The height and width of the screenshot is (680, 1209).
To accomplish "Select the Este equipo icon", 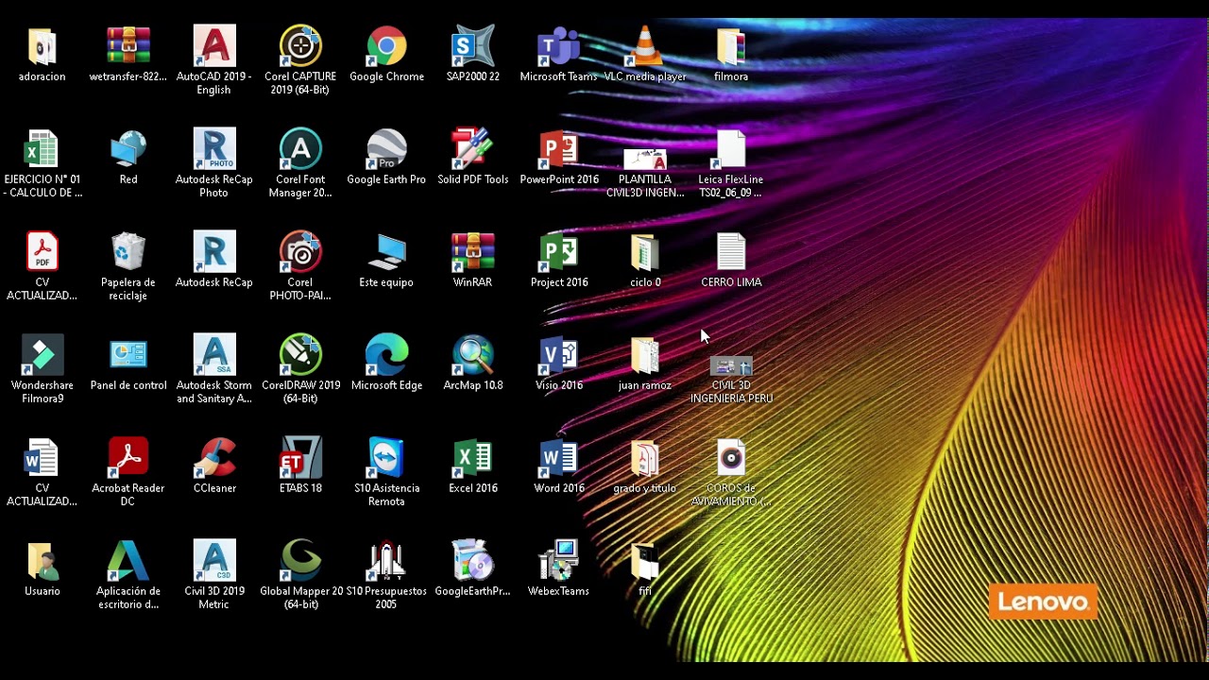I will click(386, 252).
